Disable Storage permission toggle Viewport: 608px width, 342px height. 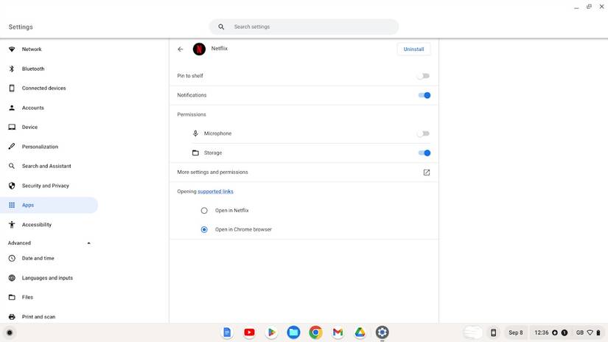[424, 153]
